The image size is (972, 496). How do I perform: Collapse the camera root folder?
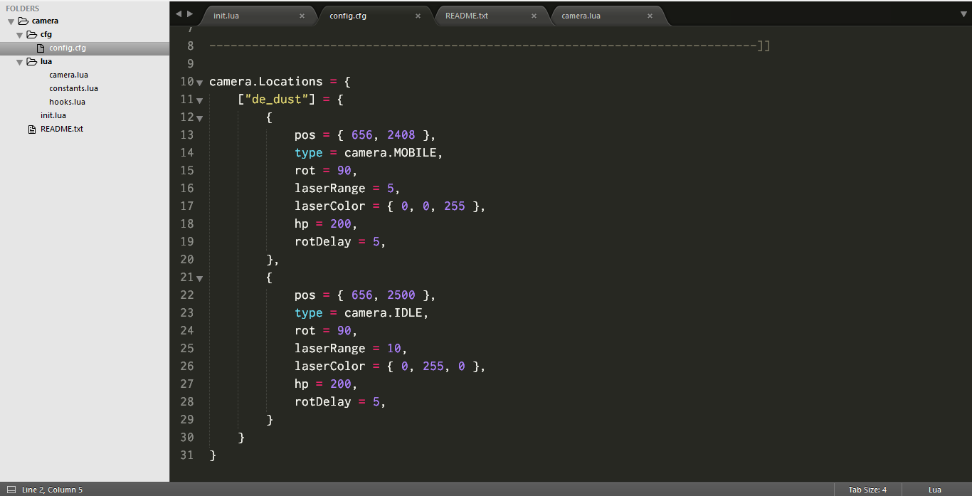click(x=11, y=21)
